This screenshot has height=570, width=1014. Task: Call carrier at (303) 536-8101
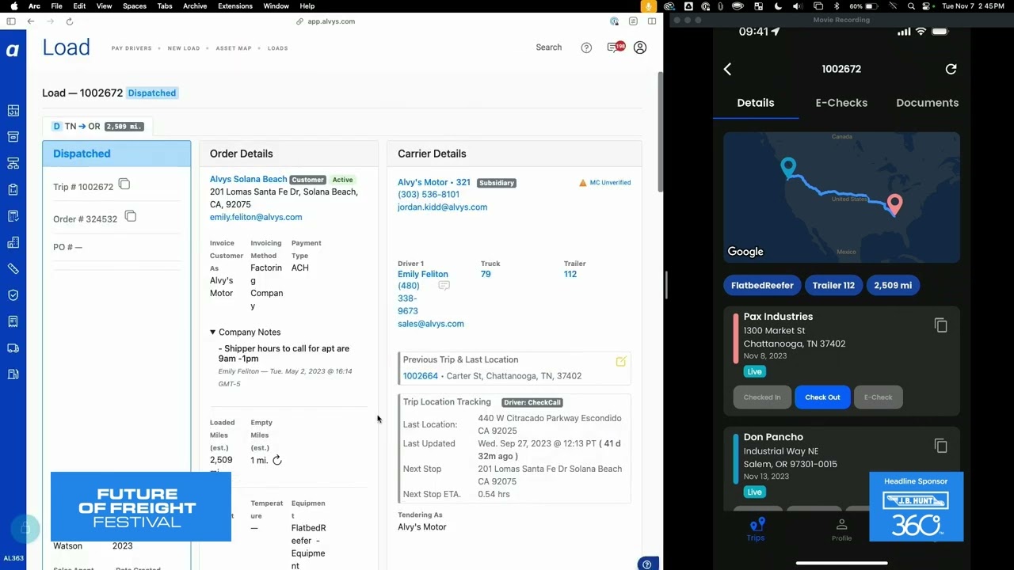tap(429, 195)
